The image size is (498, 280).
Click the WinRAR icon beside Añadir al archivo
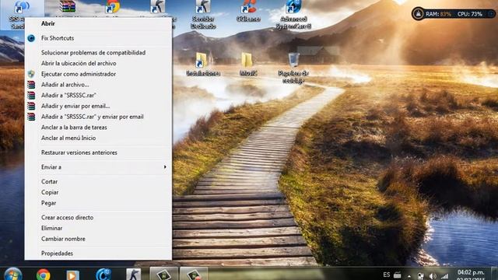click(31, 85)
